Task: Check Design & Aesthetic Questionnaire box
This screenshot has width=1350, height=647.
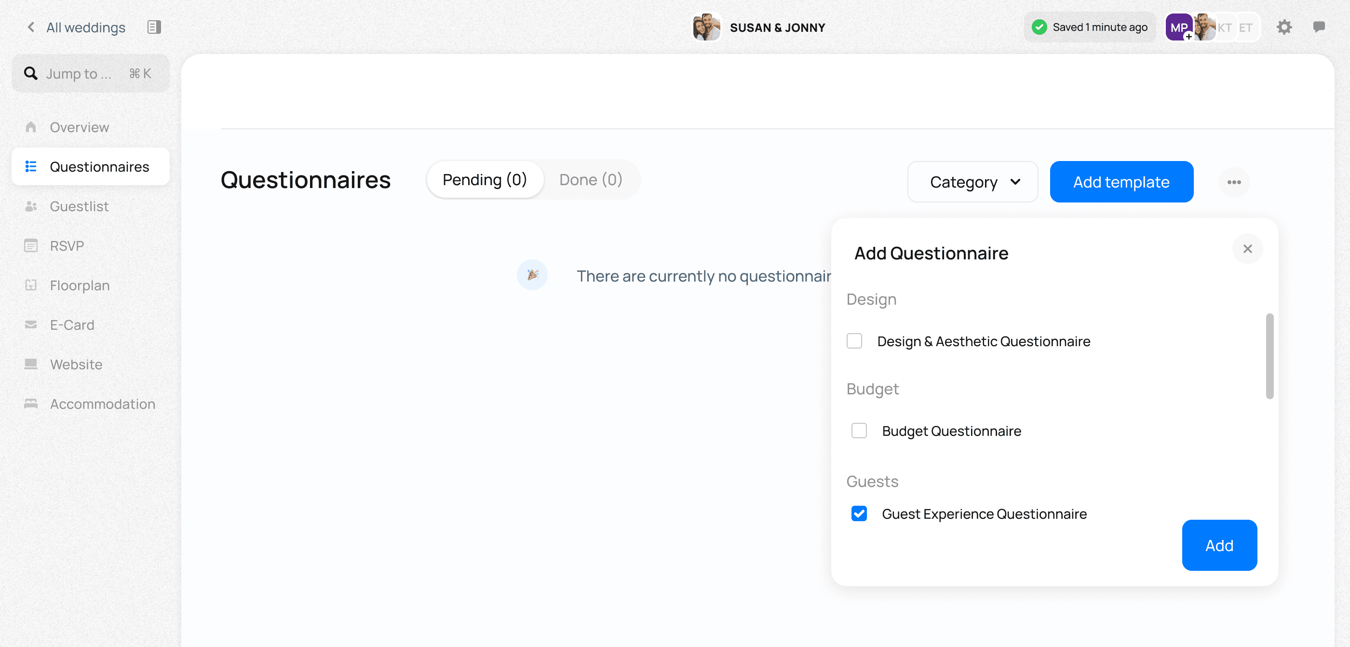Action: point(854,341)
